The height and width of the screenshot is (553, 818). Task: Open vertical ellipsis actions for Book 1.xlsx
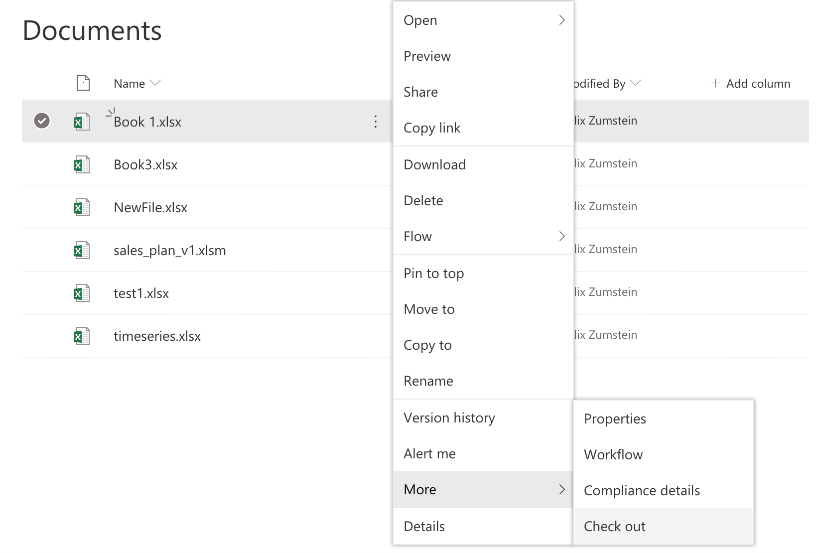click(376, 122)
